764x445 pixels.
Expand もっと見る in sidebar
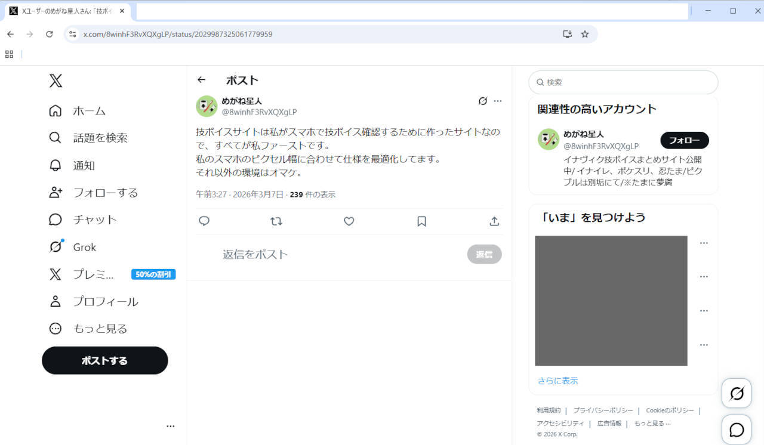pyautogui.click(x=88, y=329)
